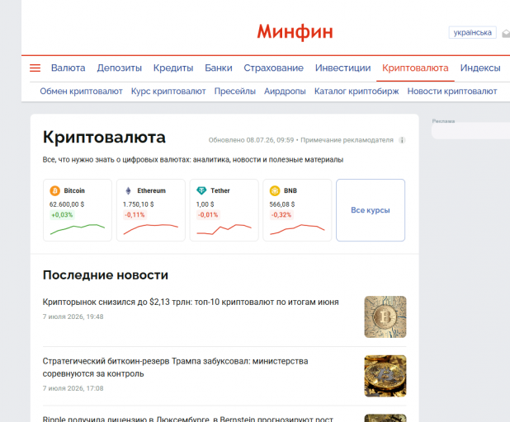Image resolution: width=510 pixels, height=422 pixels.
Task: Click the BNB coin icon
Action: [x=275, y=190]
